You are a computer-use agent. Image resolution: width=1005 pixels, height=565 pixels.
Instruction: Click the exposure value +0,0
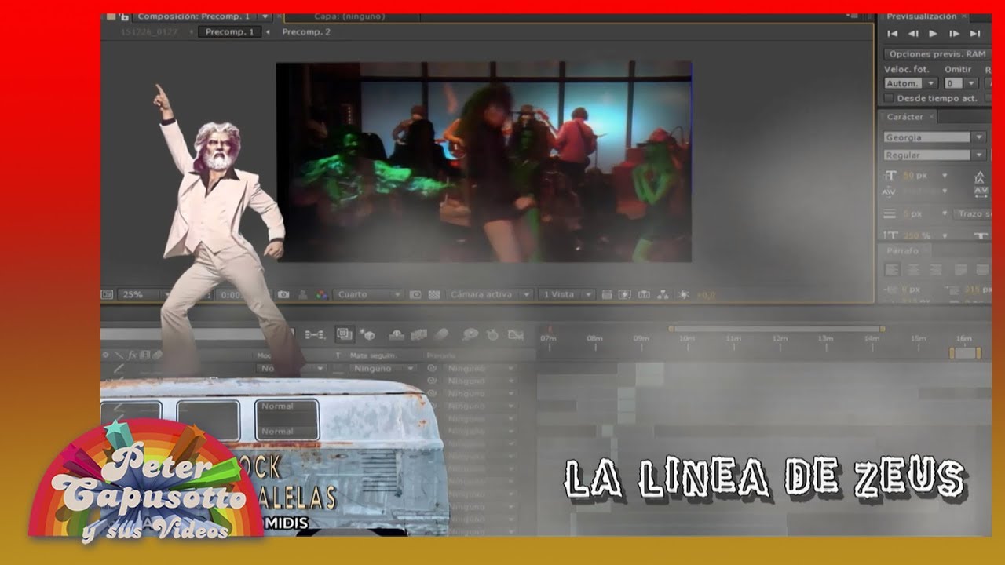click(x=705, y=295)
